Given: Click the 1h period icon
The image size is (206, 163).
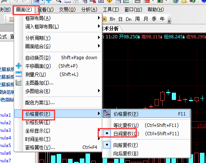Looking at the screenshot, I should click(x=104, y=19).
